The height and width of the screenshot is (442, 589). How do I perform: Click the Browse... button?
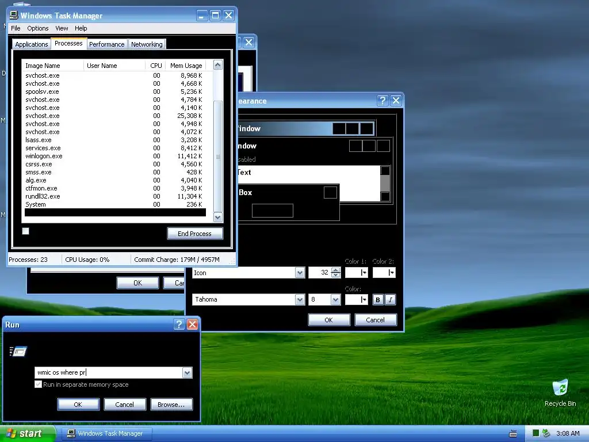coord(171,405)
